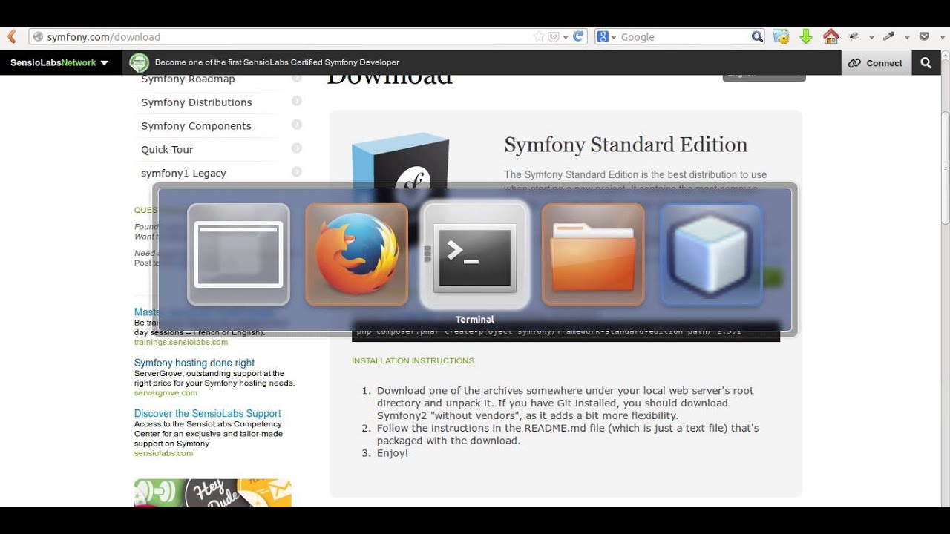Bookmark this page with the star icon
Viewport: 950px width, 534px height.
(540, 36)
